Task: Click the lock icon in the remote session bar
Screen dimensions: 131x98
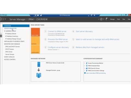Action: click(38, 15)
